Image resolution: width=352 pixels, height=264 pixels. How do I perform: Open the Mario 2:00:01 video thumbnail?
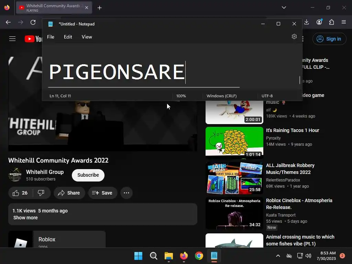[234, 112]
